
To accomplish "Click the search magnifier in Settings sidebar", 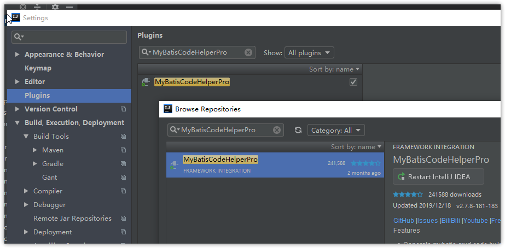I will tap(19, 37).
